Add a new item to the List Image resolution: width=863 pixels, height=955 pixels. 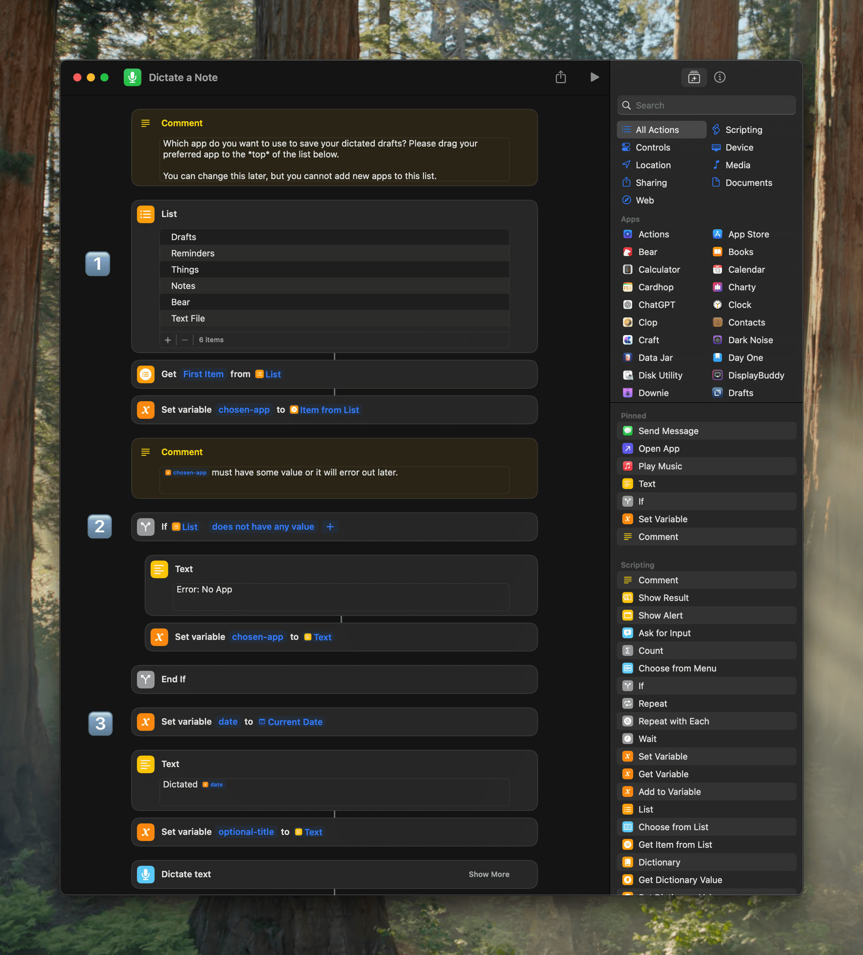167,340
